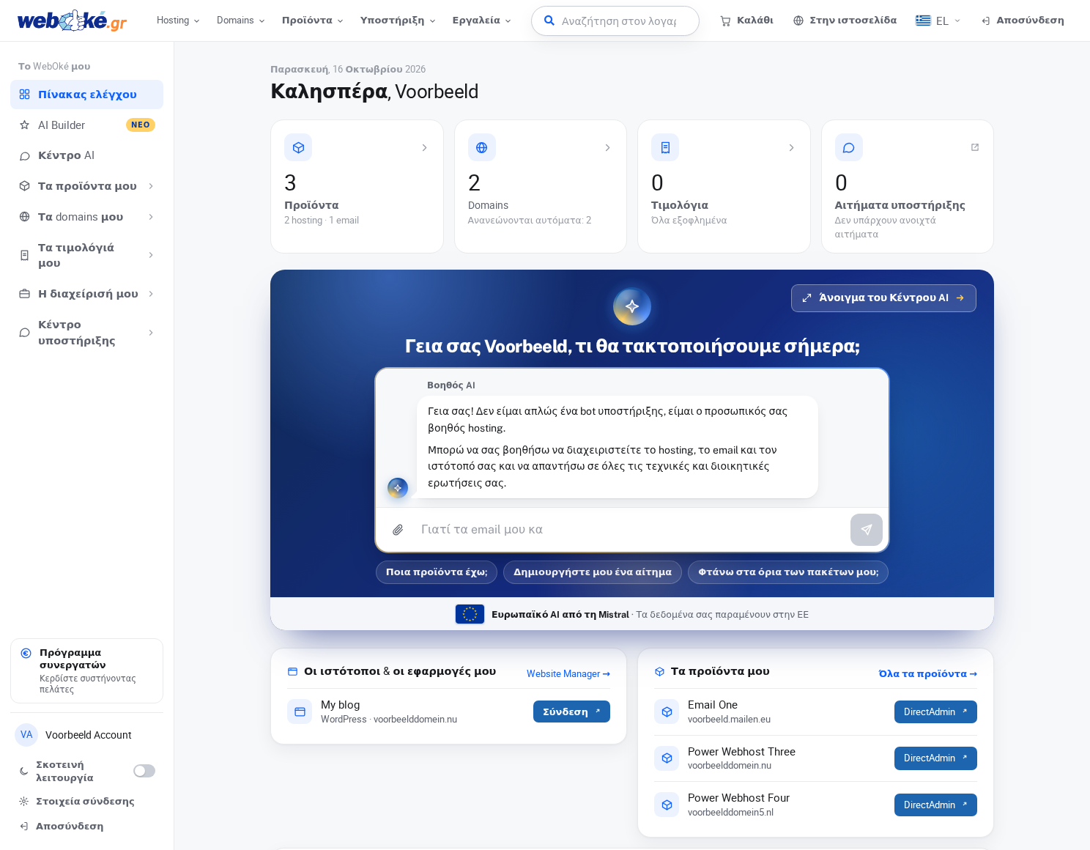
Task: Expand Τα domains μου in sidebar
Action: click(86, 217)
